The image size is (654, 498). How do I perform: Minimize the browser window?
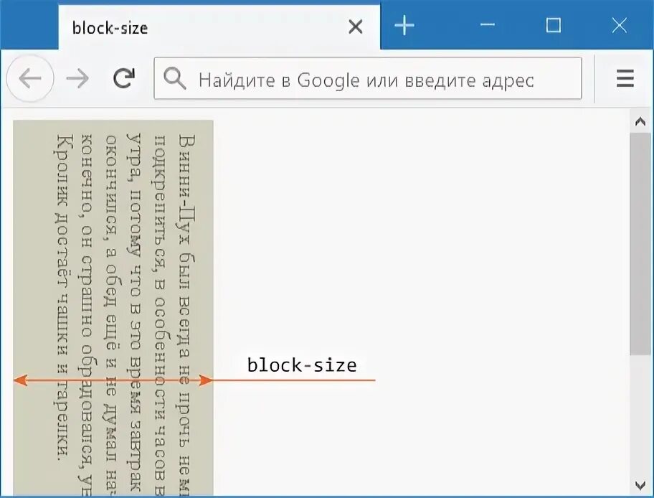487,25
